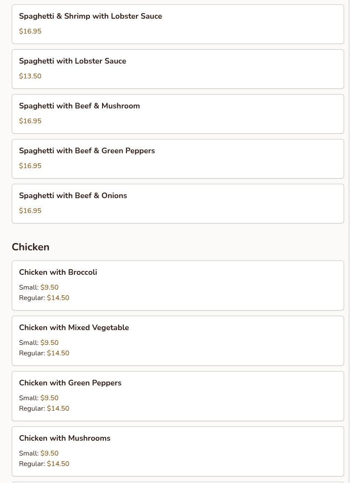Screen dimensions: 358x483
Task: Click the Spaghetti with Beef & Mushroom price
Action: click(x=30, y=121)
